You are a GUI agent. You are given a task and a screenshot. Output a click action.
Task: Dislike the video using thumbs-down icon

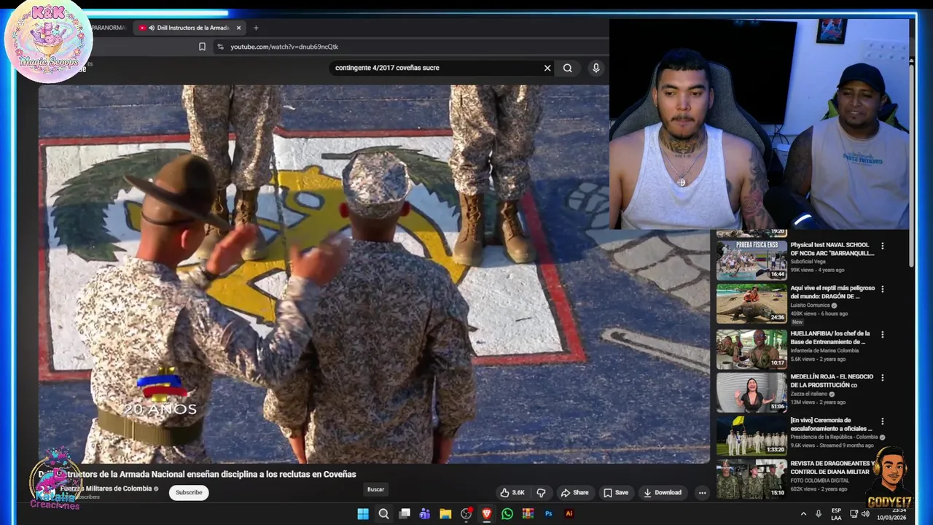click(541, 493)
